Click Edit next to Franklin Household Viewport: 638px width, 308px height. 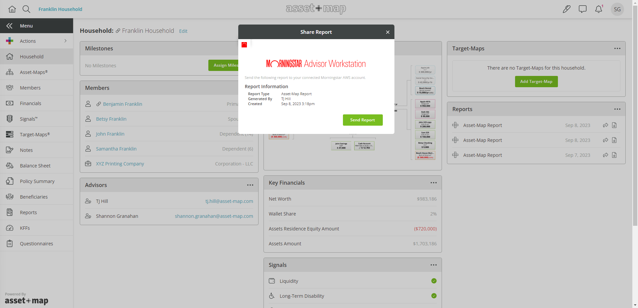183,31
